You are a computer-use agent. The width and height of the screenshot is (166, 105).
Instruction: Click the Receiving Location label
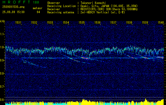point(61,6)
